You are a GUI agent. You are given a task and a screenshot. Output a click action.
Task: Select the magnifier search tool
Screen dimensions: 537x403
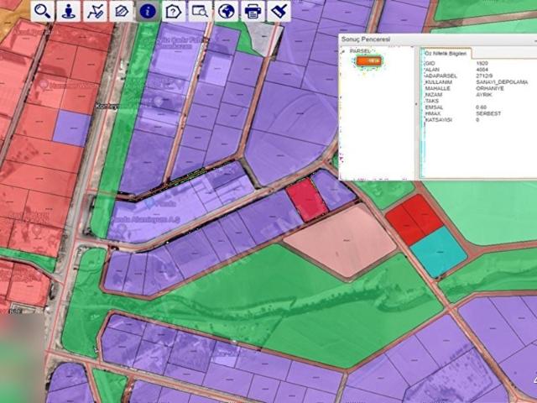click(x=42, y=11)
